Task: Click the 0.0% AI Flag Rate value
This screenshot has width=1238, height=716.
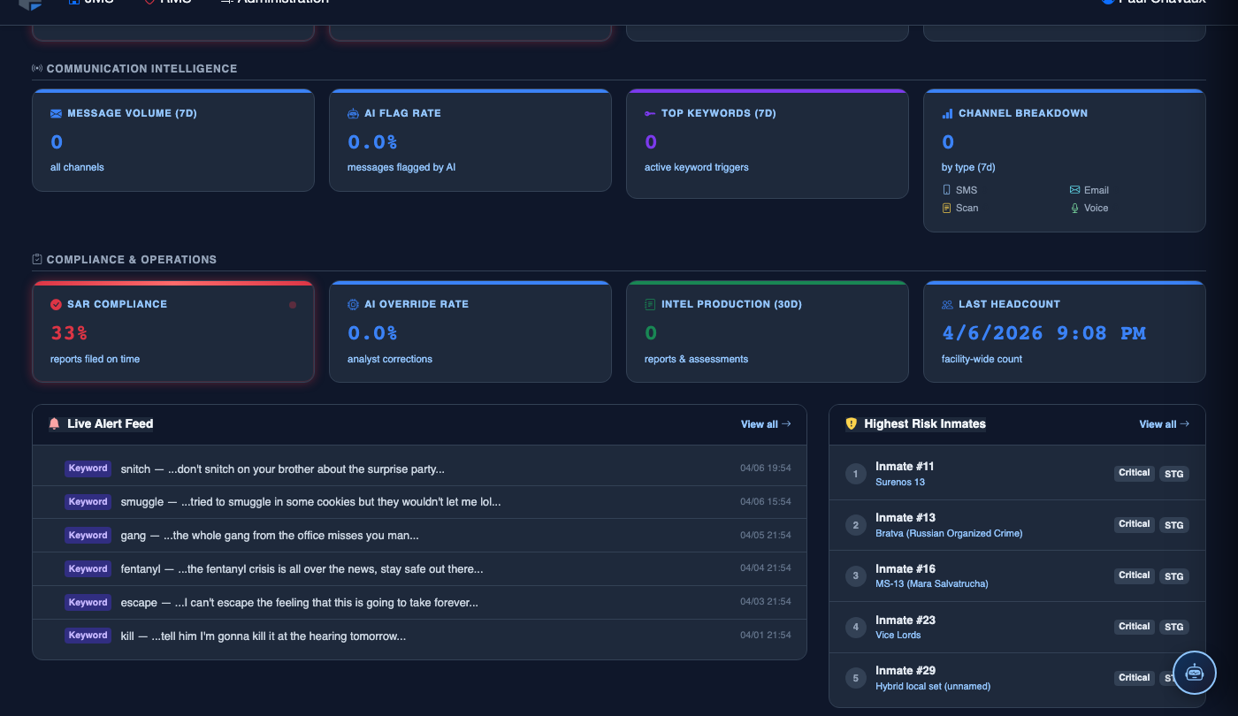Action: tap(372, 142)
